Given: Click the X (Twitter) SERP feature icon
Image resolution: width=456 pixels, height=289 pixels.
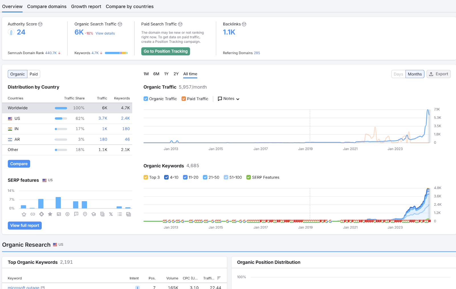Looking at the screenshot, I should pyautogui.click(x=111, y=214).
